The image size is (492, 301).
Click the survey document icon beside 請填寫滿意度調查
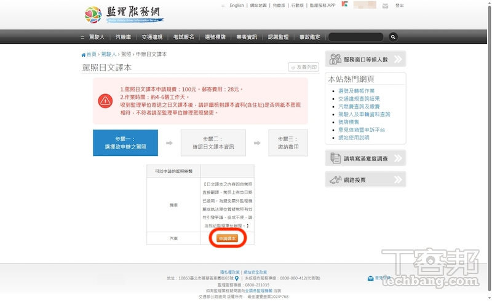coord(335,158)
